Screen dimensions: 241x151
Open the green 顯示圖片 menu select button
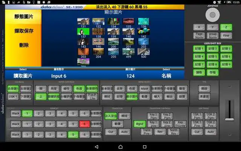tap(132, 97)
